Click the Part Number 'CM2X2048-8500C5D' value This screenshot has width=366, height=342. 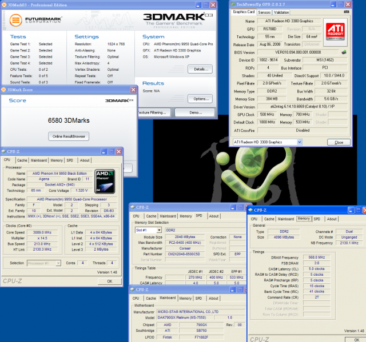[x=184, y=254]
